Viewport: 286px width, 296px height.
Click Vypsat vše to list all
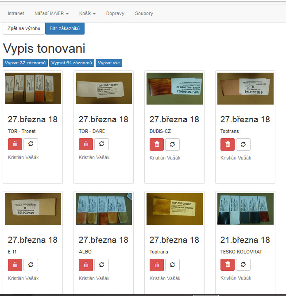[108, 63]
